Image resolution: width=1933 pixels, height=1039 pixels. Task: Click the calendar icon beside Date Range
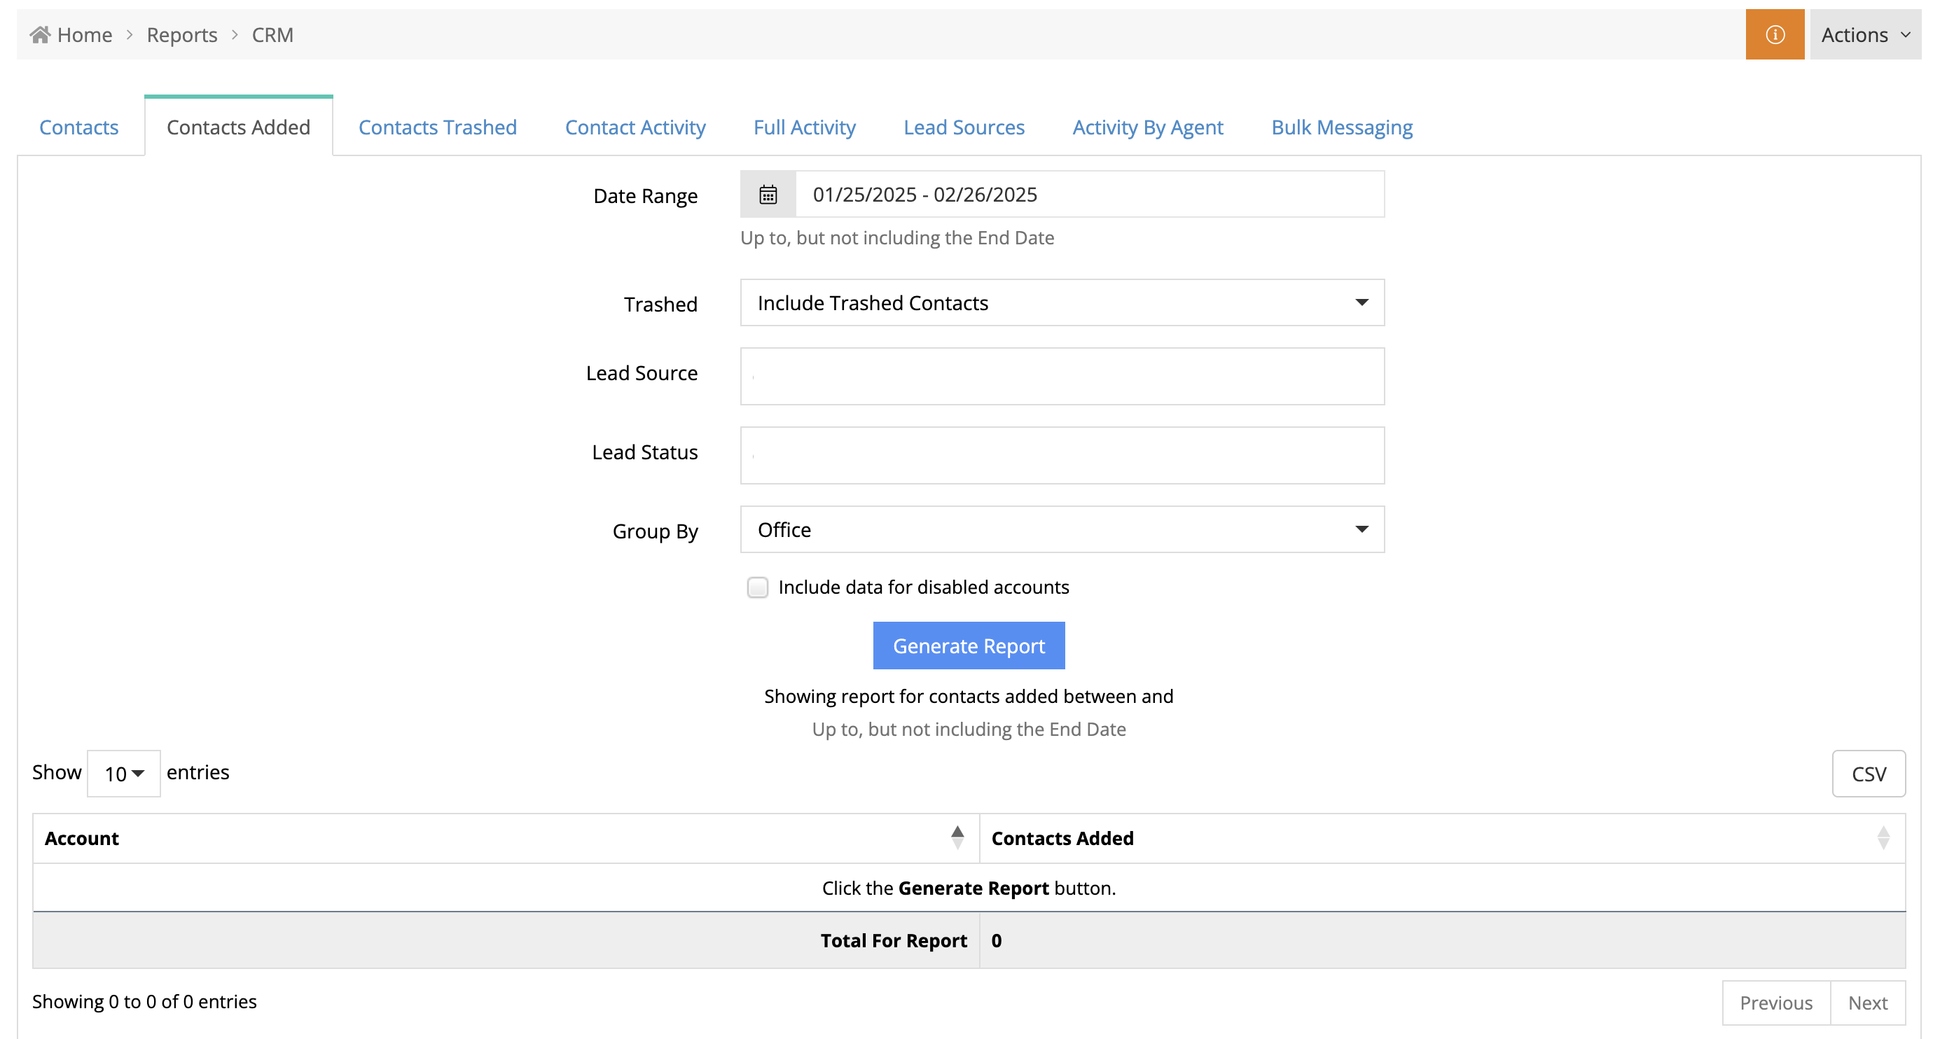(x=768, y=195)
